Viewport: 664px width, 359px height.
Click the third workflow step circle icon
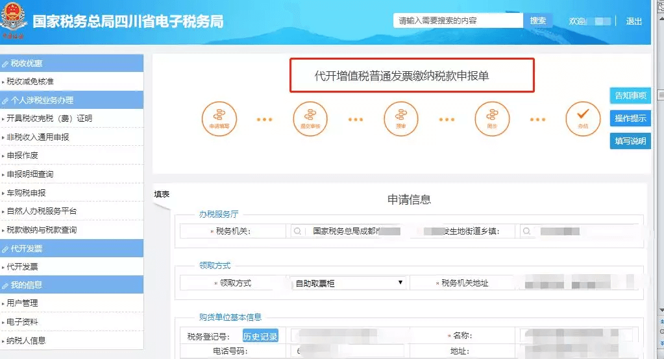tap(400, 119)
